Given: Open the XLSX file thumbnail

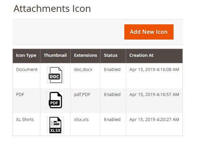Looking at the screenshot, I should coord(55,125).
